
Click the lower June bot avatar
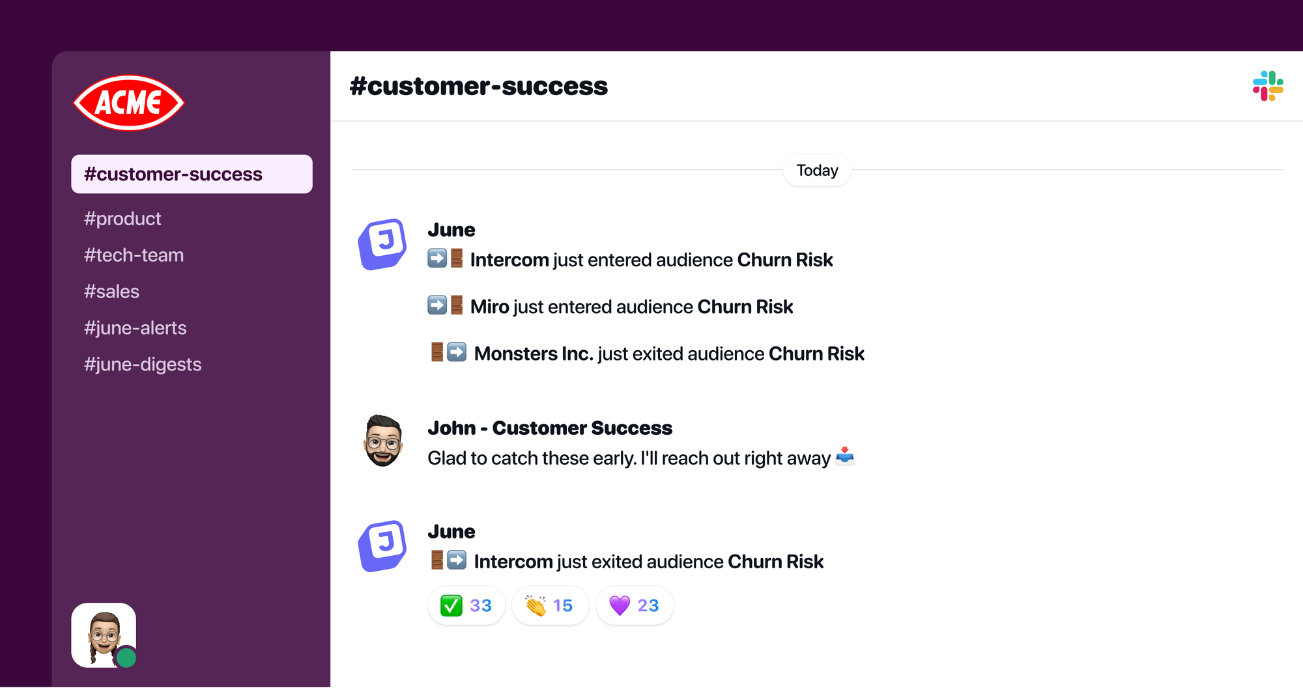382,546
